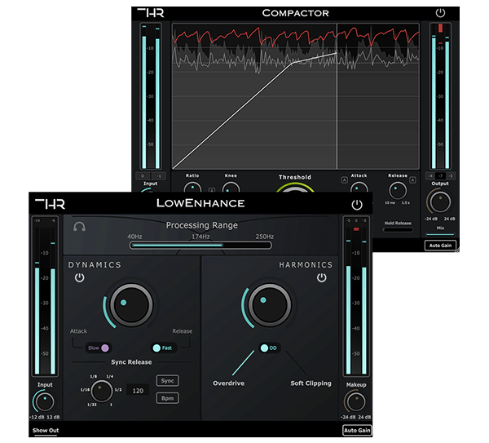Click the Compactor Release knob
This screenshot has height=443, width=489.
(x=397, y=190)
